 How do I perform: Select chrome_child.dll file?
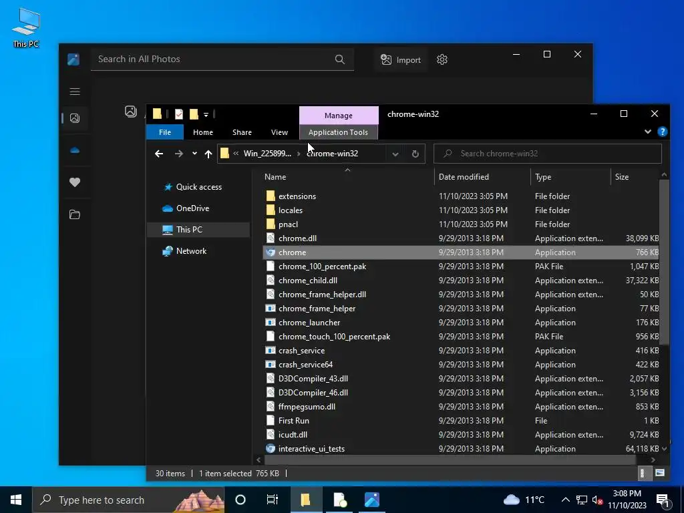coord(461,280)
